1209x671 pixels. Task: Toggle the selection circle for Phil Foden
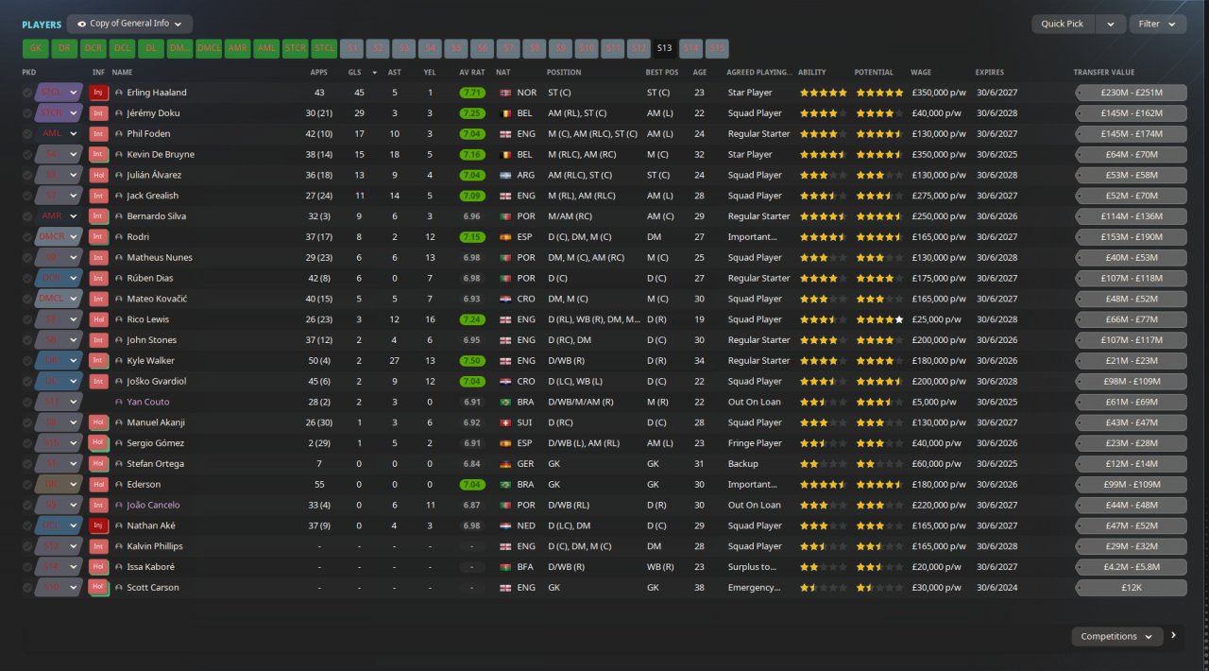tap(27, 134)
